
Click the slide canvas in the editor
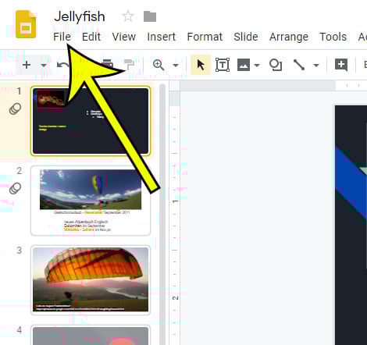point(351,225)
